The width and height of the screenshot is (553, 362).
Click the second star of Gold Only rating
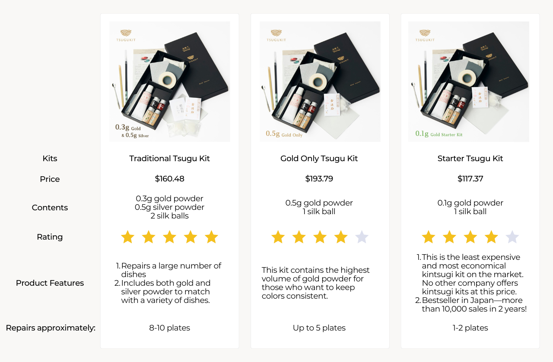pyautogui.click(x=299, y=237)
